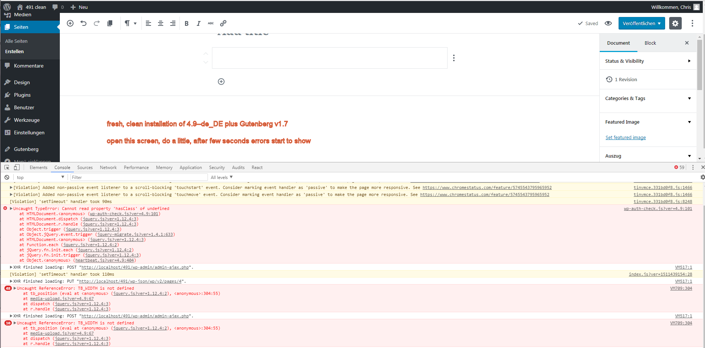Open the All levels log filter dropdown
This screenshot has width=705, height=348.
coord(220,177)
